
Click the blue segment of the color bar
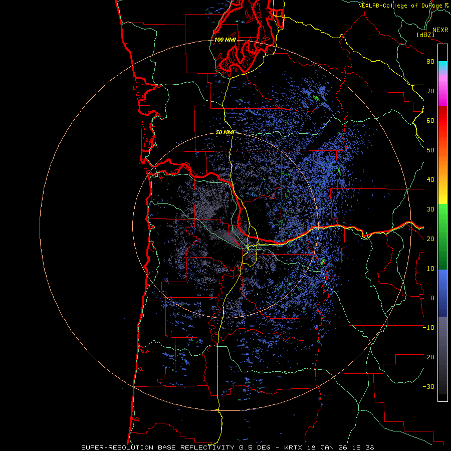[442, 293]
